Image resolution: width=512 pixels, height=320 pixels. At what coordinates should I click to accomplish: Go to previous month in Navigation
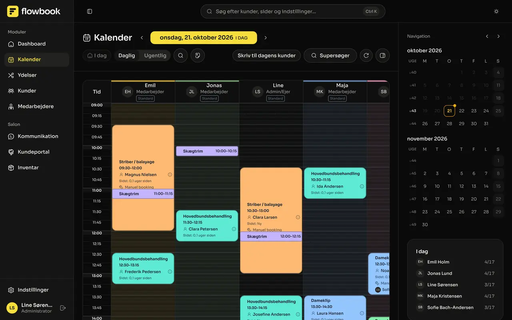click(x=487, y=36)
